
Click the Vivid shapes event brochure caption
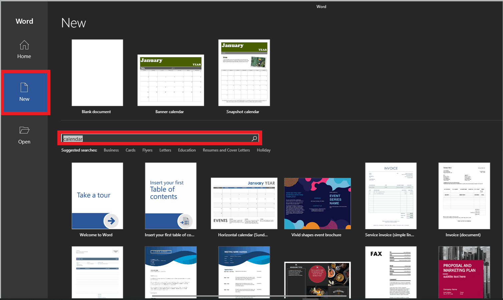(x=316, y=235)
